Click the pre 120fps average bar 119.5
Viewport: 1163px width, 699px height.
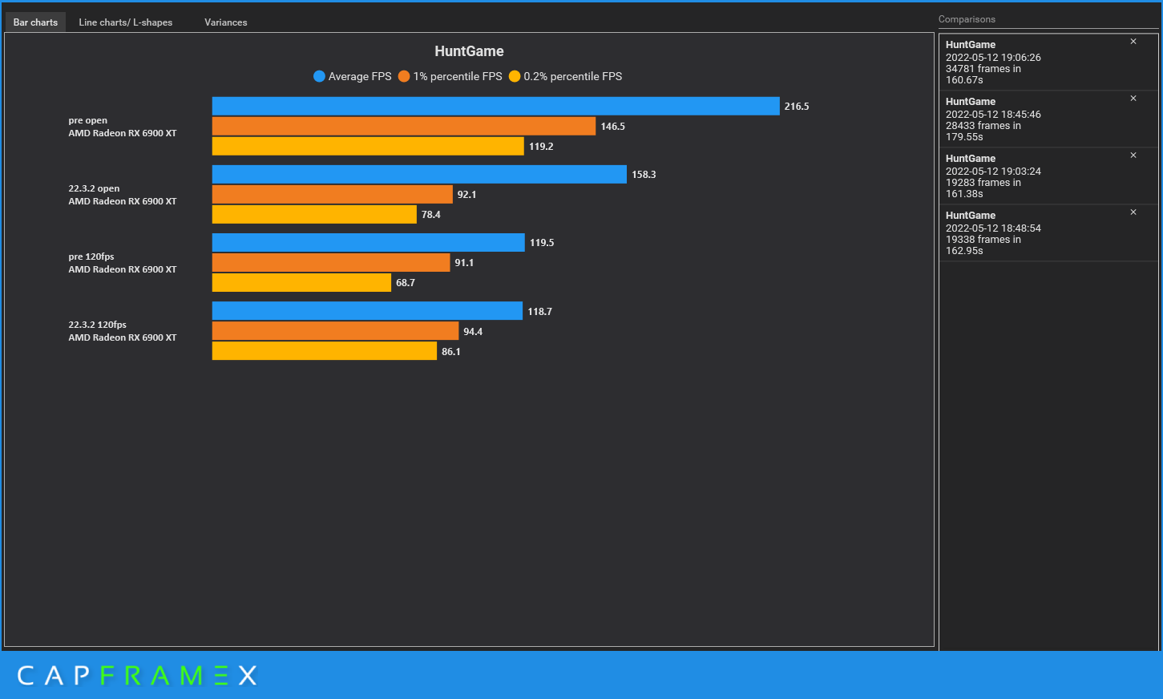coord(369,242)
